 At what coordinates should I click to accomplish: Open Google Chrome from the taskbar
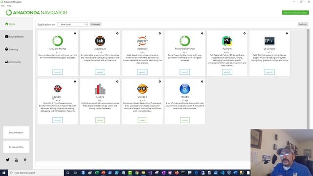[x=137, y=173]
